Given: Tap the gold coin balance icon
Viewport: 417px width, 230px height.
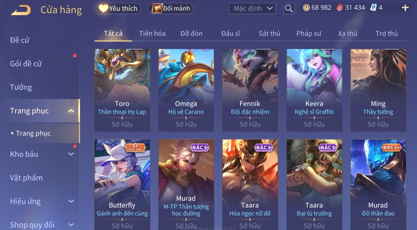Looking at the screenshot, I should (306, 8).
